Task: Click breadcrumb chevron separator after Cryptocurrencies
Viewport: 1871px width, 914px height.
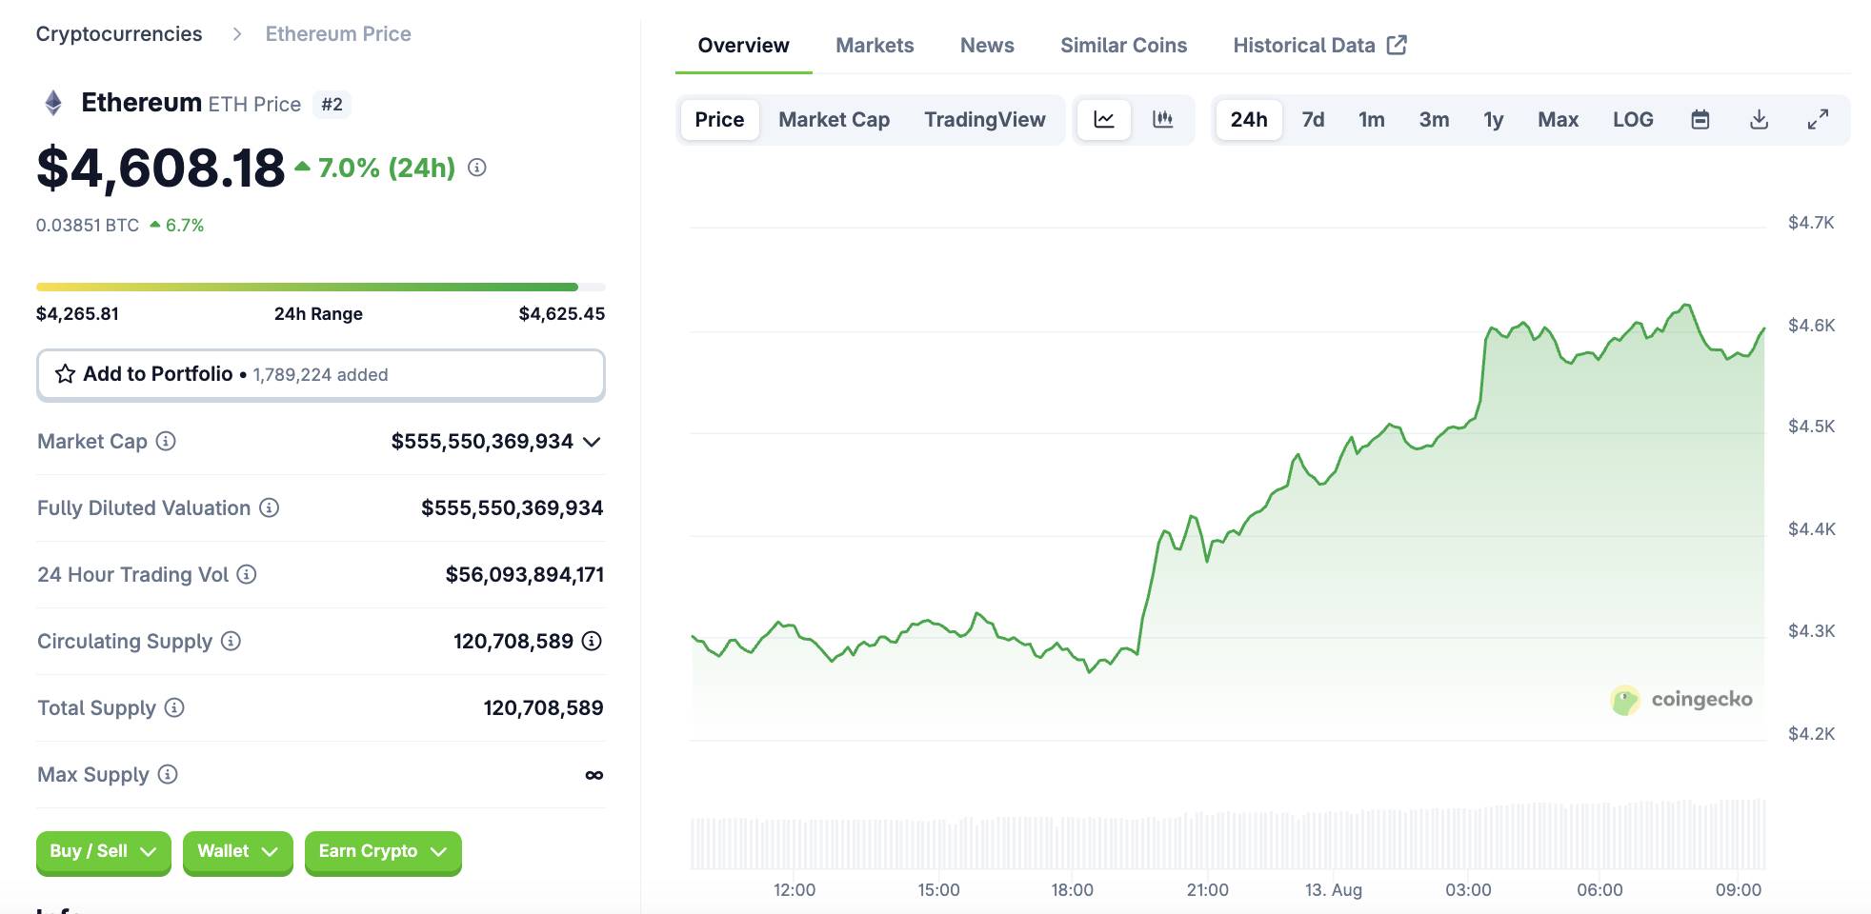Action: pyautogui.click(x=237, y=34)
